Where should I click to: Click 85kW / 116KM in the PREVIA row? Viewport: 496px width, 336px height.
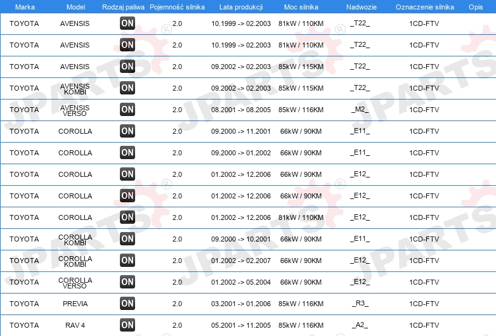(301, 304)
